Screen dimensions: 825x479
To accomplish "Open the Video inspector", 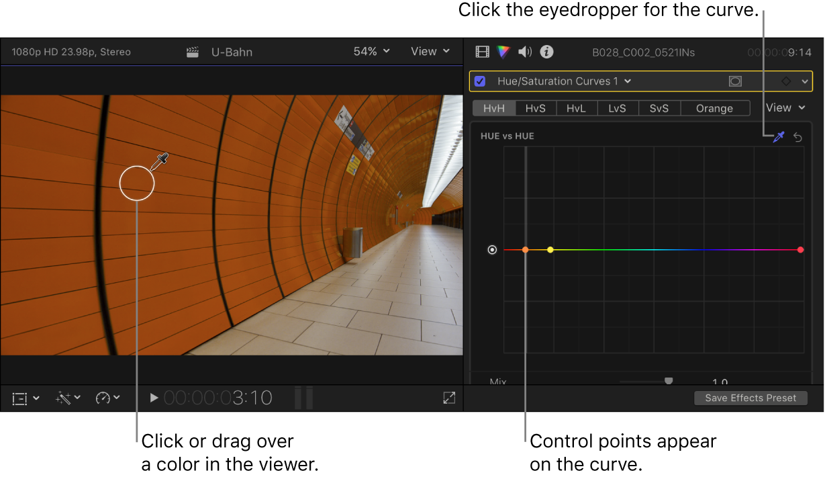I will [x=482, y=52].
